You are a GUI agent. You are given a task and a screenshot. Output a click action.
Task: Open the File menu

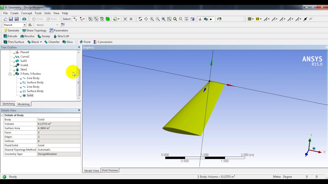[x=5, y=13]
